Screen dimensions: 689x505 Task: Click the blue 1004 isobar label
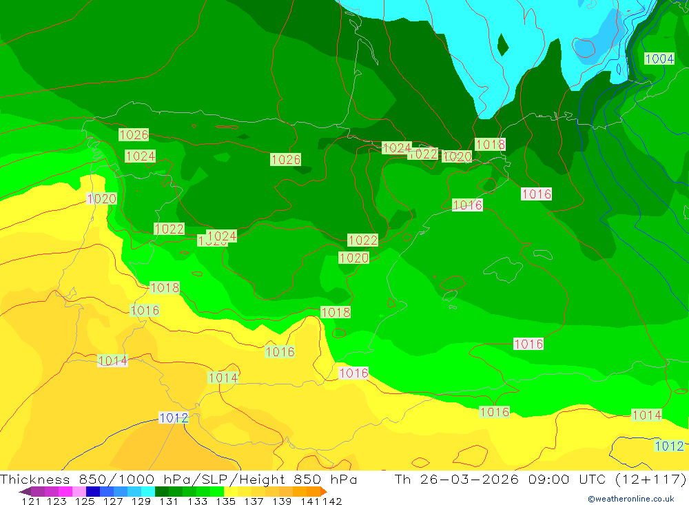659,59
